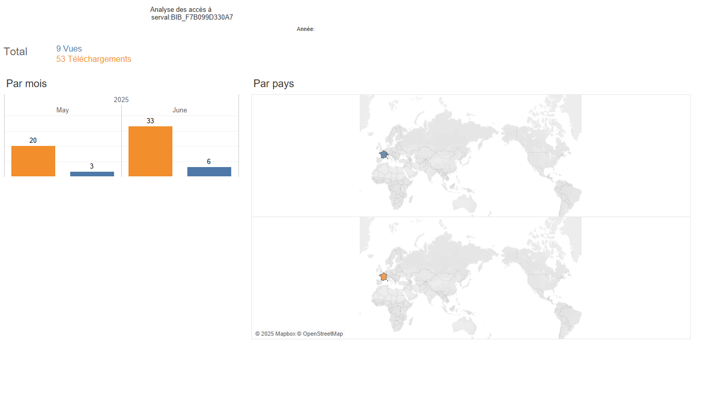Click the value label '6' above the June bar
The height and width of the screenshot is (396, 705).
(x=209, y=162)
